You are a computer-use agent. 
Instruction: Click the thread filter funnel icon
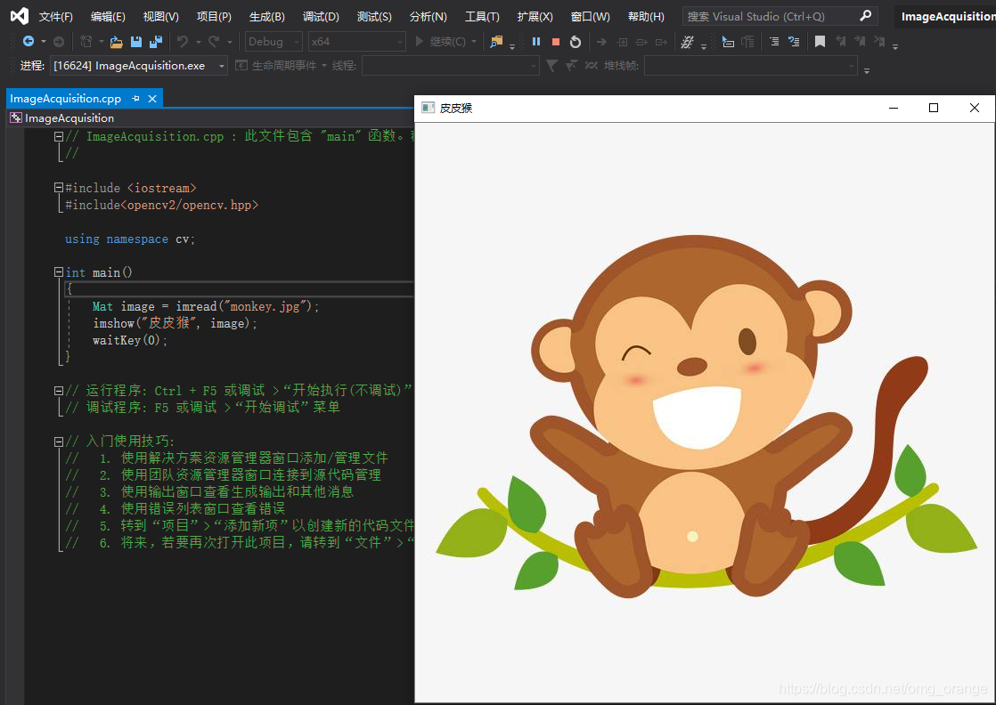[x=552, y=65]
